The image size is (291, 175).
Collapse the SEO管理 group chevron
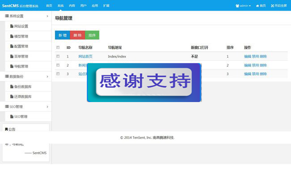pyautogui.click(x=47, y=107)
